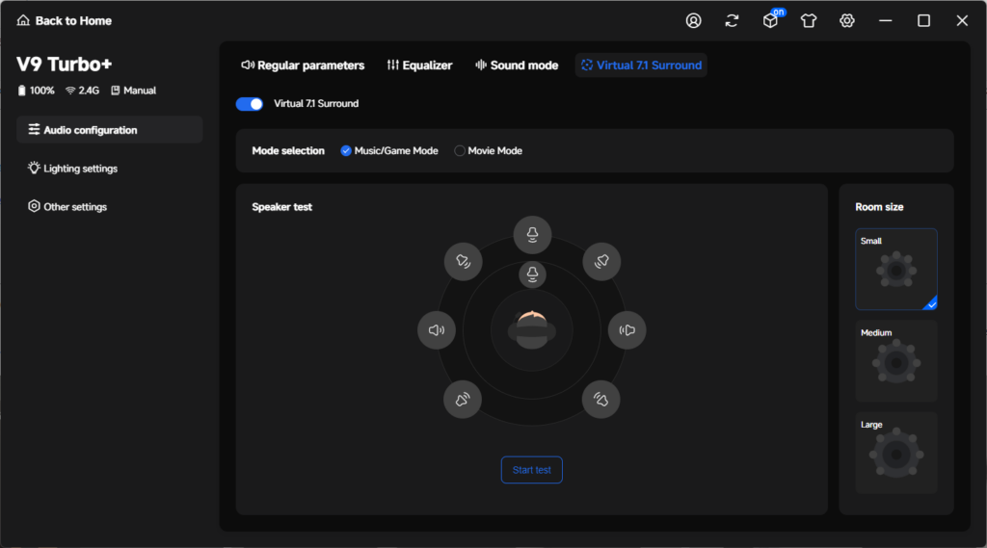Screen dimensions: 987x548
Task: Open the user account profile icon
Action: coord(693,21)
